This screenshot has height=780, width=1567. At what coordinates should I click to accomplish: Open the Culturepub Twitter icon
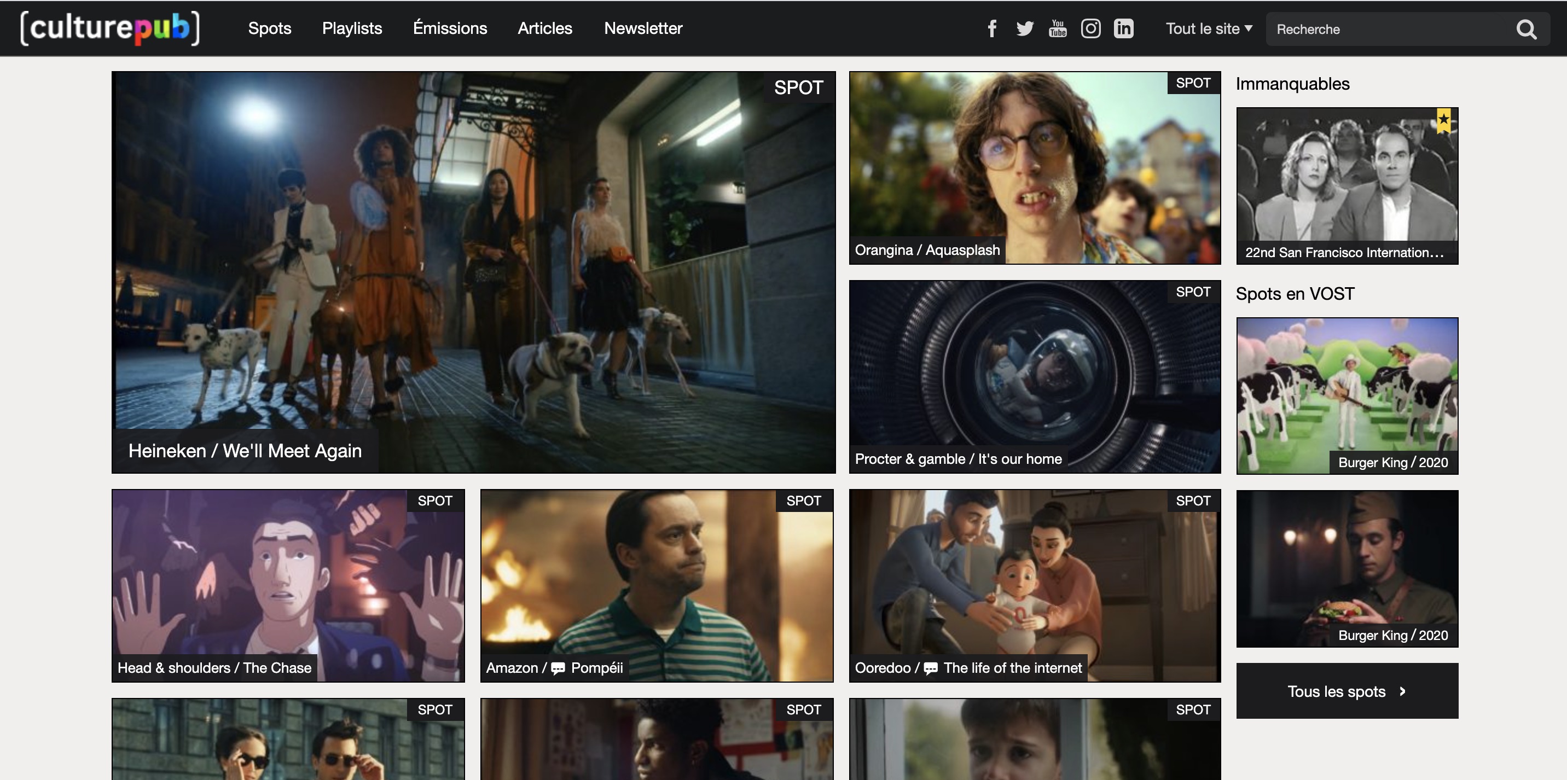(x=1025, y=28)
